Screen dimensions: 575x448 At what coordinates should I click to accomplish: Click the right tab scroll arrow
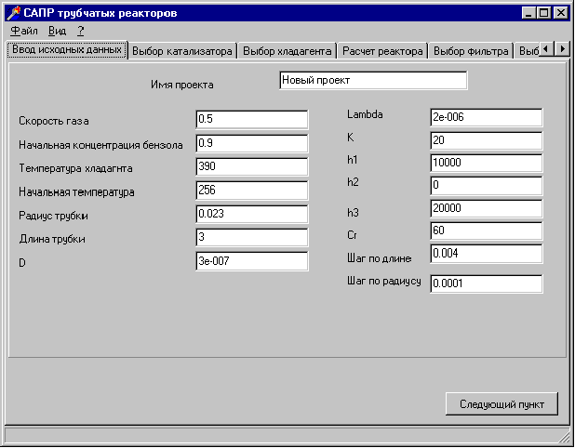click(x=562, y=48)
